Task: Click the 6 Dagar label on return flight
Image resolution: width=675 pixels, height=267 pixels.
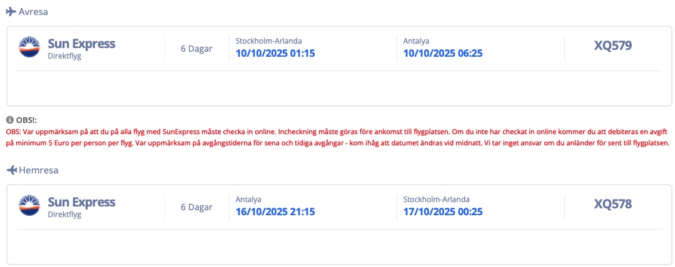Action: [x=196, y=207]
